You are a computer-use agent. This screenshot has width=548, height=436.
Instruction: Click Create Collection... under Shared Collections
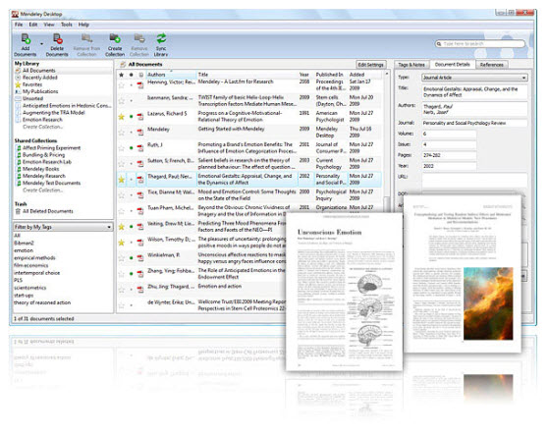coord(42,191)
